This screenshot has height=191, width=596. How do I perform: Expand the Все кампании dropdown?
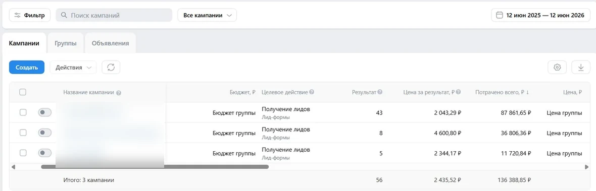pos(207,15)
